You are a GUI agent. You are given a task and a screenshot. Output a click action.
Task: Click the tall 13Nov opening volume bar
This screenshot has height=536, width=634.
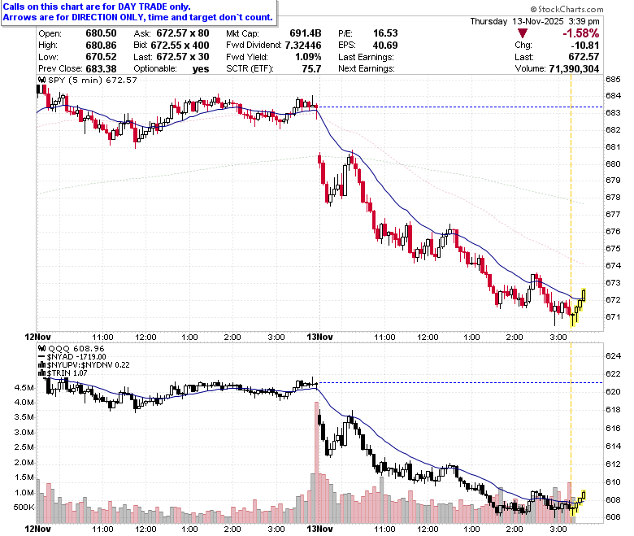tap(317, 462)
